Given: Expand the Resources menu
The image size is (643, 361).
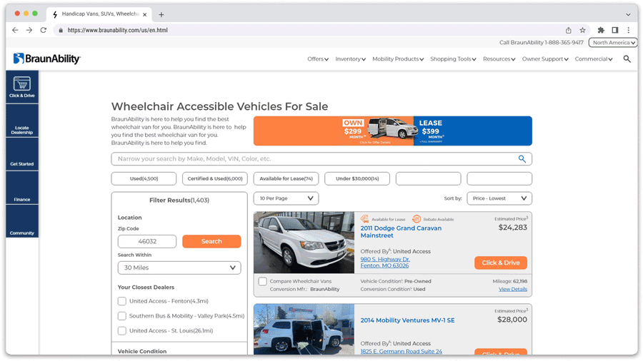Looking at the screenshot, I should click(499, 59).
